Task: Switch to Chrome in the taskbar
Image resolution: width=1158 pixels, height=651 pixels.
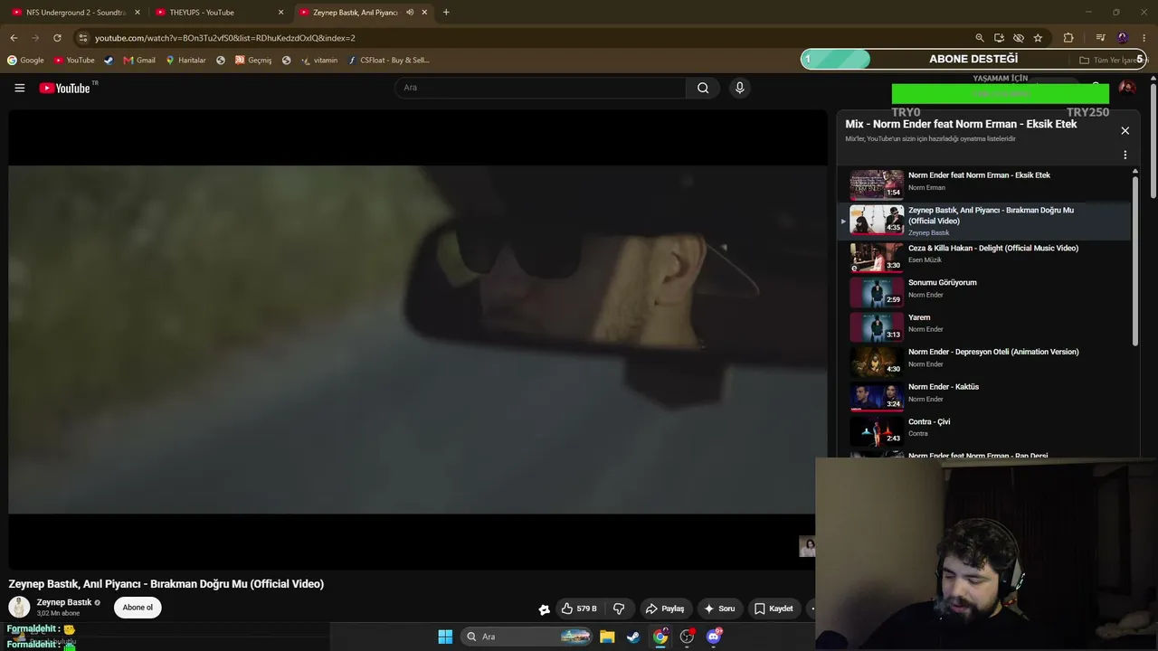Action: pyautogui.click(x=660, y=637)
